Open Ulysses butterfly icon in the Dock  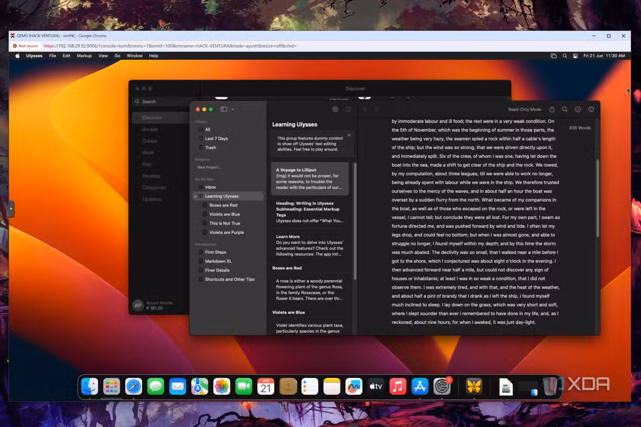click(474, 387)
